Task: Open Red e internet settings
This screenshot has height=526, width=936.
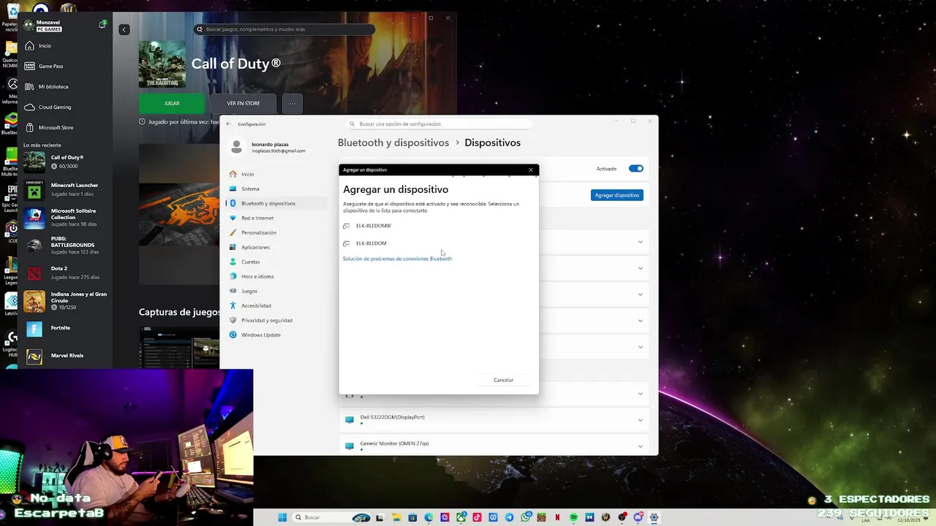Action: [x=276, y=218]
